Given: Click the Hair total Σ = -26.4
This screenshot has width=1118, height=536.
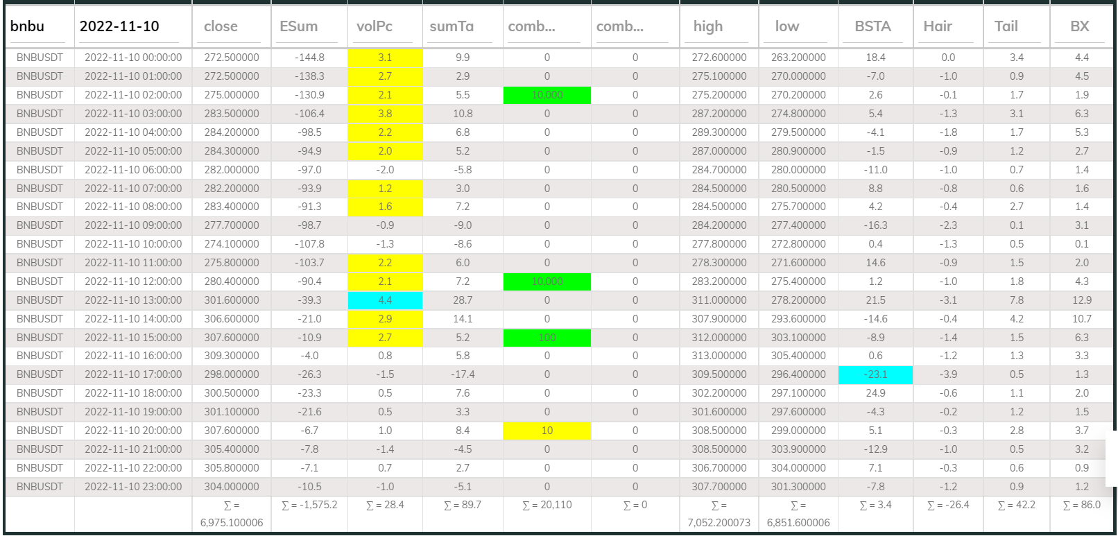Looking at the screenshot, I should tap(948, 505).
